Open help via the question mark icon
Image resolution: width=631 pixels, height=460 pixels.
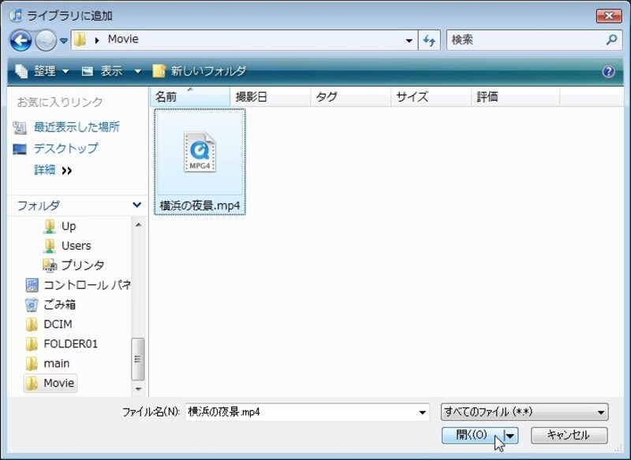point(608,71)
